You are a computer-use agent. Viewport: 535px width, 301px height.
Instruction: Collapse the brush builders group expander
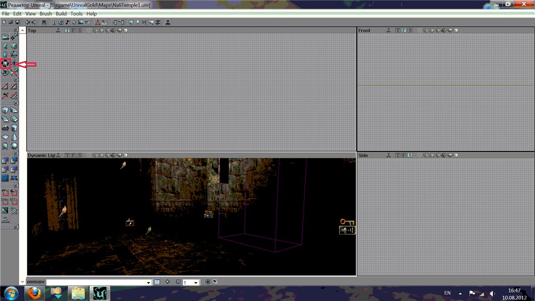[x=16, y=103]
